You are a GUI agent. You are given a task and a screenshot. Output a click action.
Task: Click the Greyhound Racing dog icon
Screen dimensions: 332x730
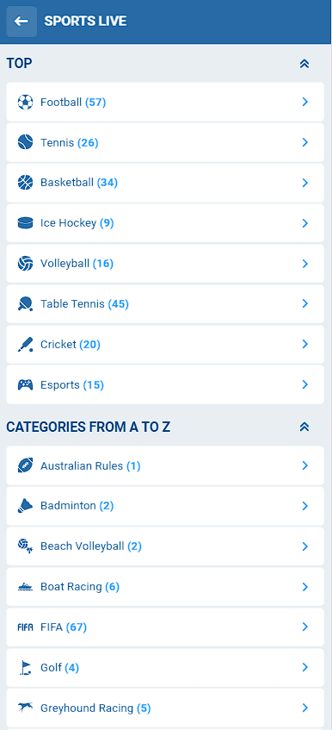tap(25, 708)
